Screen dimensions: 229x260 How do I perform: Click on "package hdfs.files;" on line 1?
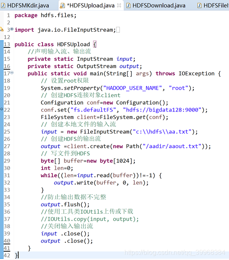coord(45,15)
